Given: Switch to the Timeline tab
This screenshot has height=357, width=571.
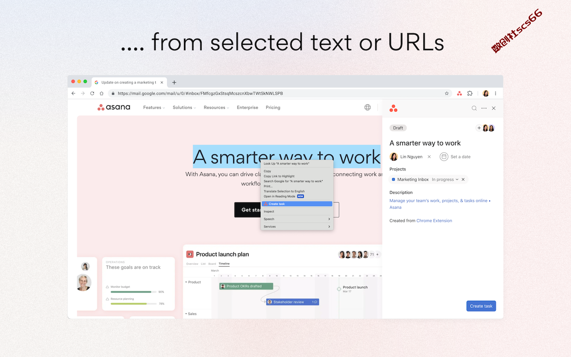Looking at the screenshot, I should [x=224, y=264].
